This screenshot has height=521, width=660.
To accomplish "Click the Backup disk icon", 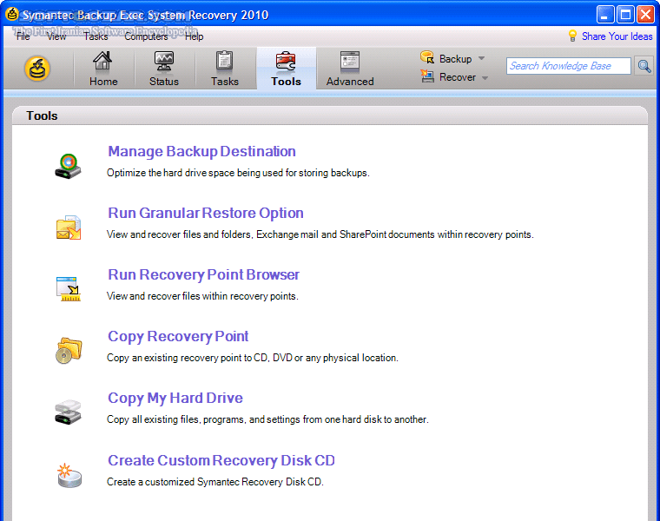I will [427, 57].
